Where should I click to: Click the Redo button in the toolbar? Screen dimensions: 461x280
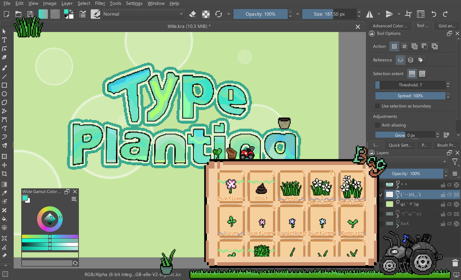[x=445, y=14]
